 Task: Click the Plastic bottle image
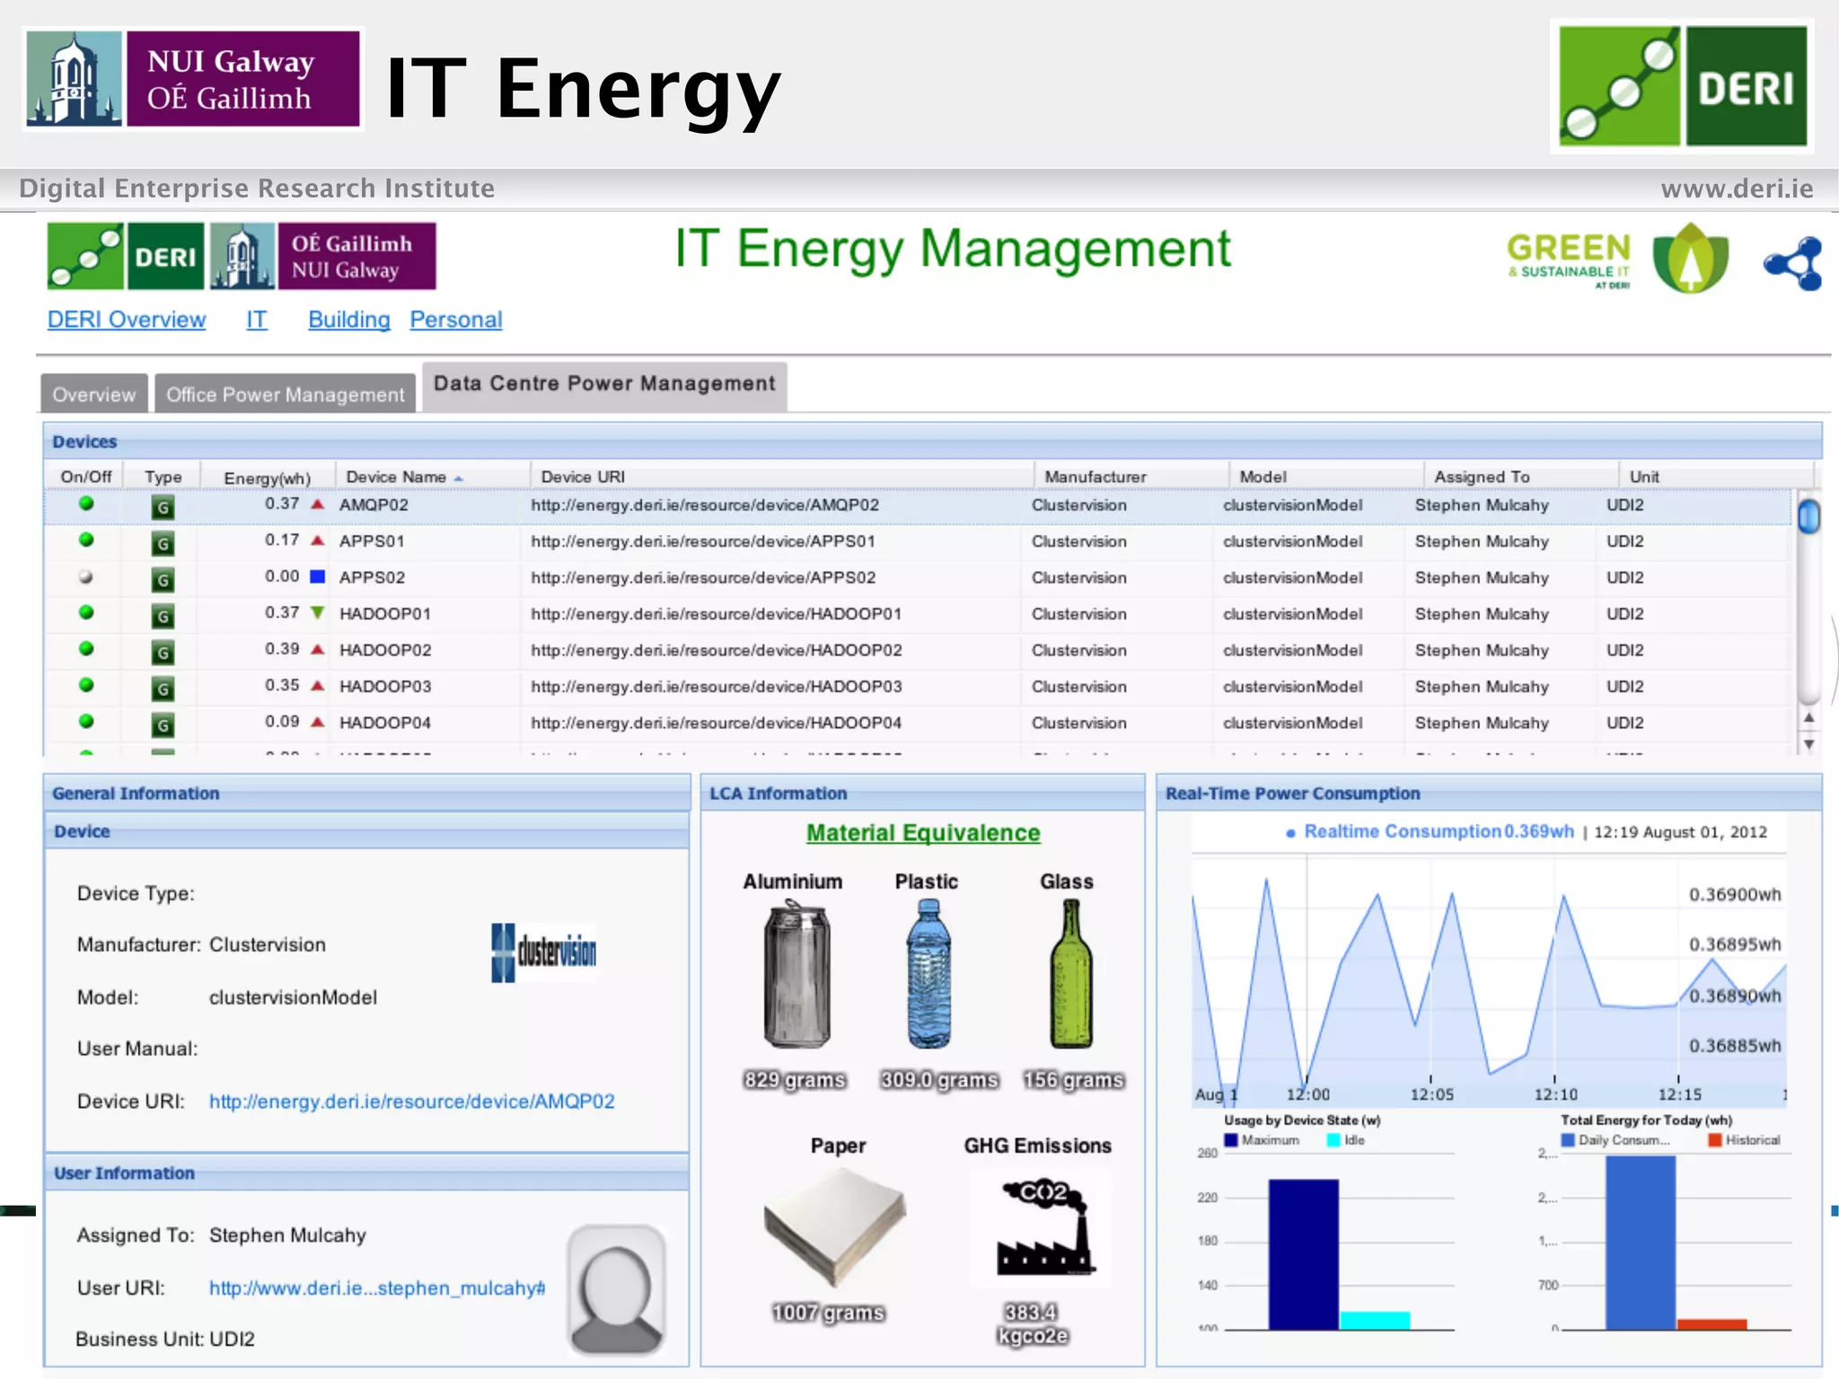pyautogui.click(x=928, y=974)
